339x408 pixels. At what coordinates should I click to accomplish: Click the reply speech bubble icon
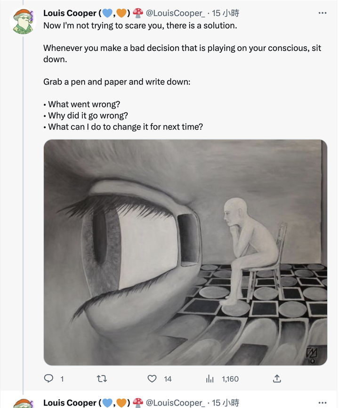pyautogui.click(x=48, y=378)
